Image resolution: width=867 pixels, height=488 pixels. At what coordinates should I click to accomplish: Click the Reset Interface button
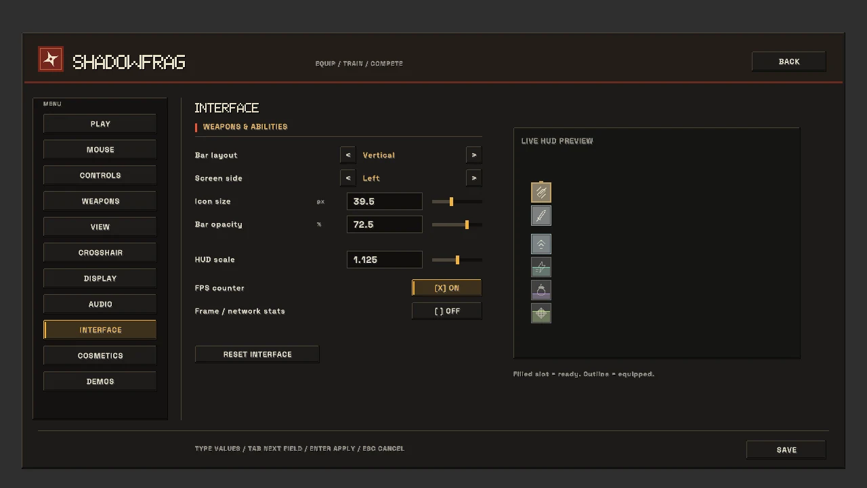tap(257, 354)
